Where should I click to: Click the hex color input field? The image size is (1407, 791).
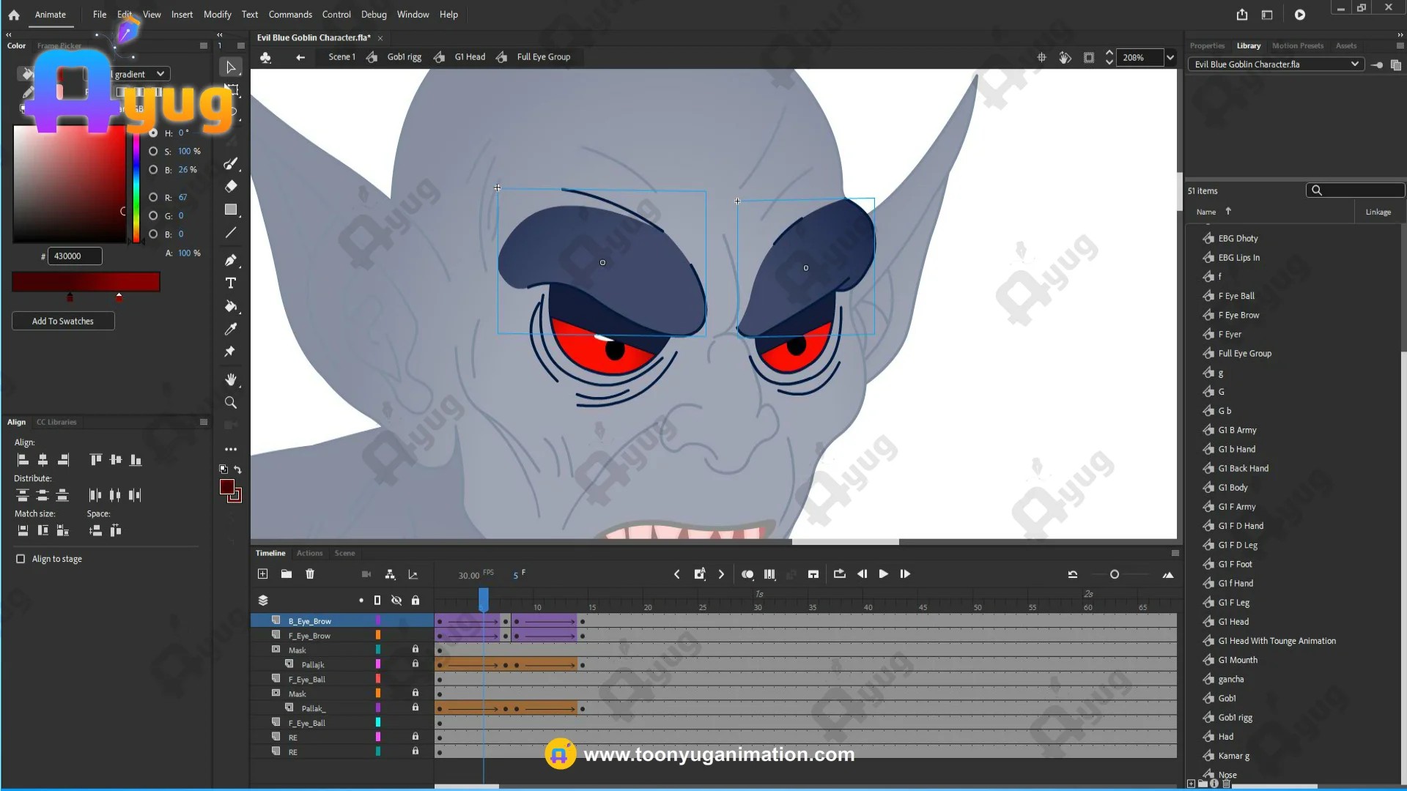[75, 256]
